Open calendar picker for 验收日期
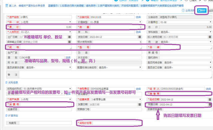Viewport: 213px width, 130px height. [x=210, y=99]
